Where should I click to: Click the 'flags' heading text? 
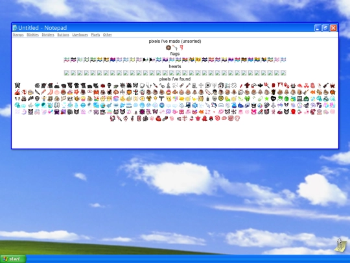click(x=175, y=54)
